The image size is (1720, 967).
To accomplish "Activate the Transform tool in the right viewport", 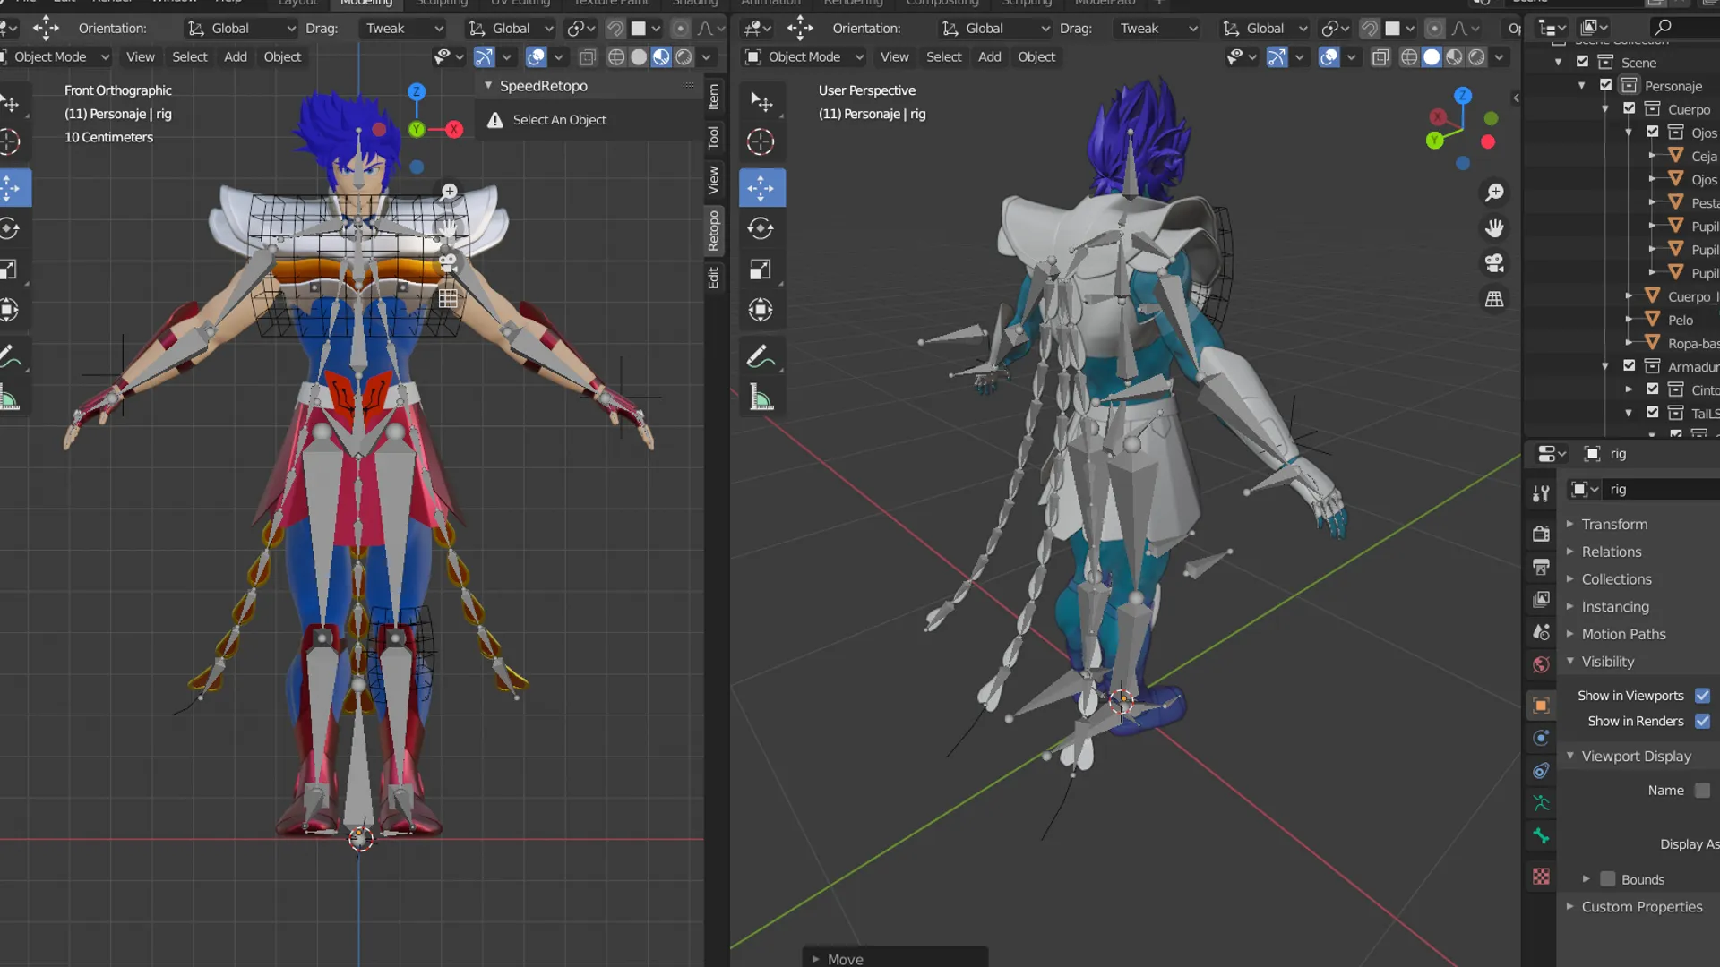I will tap(761, 310).
